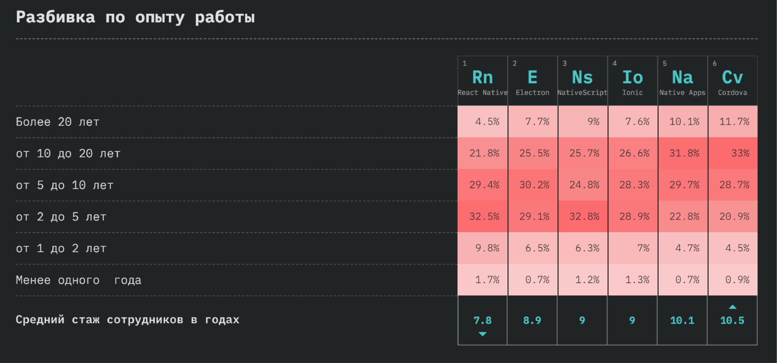This screenshot has height=363, width=777.
Task: Select the 'от 10 до 20 лет' row
Action: coord(236,154)
